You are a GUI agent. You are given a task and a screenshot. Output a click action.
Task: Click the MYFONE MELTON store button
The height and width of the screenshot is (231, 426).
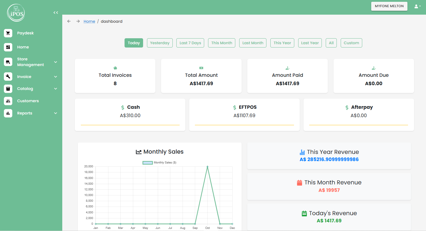pos(389,6)
